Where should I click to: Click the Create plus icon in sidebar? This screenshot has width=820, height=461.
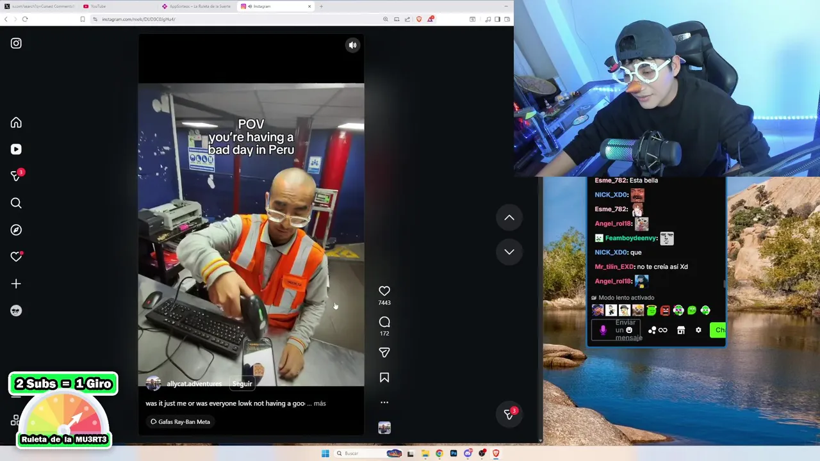point(16,284)
